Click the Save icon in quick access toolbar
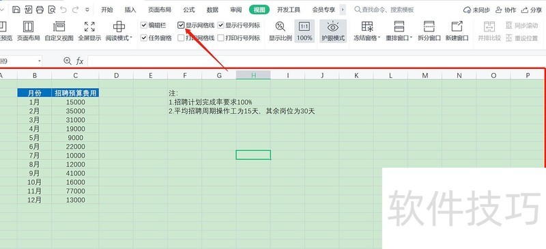Screen dimensions: 546x249 [x=16, y=10]
